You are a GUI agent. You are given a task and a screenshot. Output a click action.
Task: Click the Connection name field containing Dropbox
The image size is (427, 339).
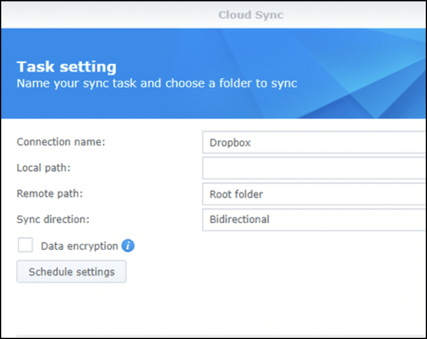pos(314,143)
